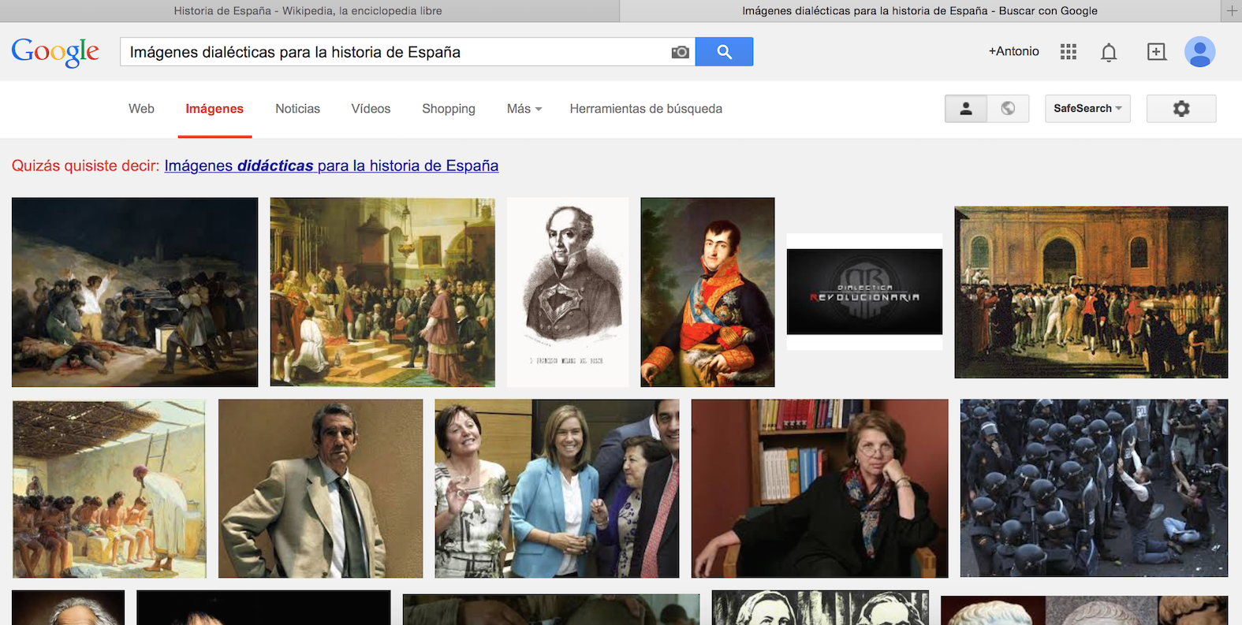Open Herramientas de búsqueda options
This screenshot has width=1242, height=625.
(646, 109)
